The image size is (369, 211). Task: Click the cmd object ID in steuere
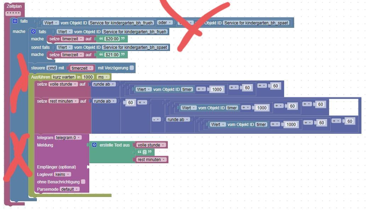pyautogui.click(x=52, y=68)
